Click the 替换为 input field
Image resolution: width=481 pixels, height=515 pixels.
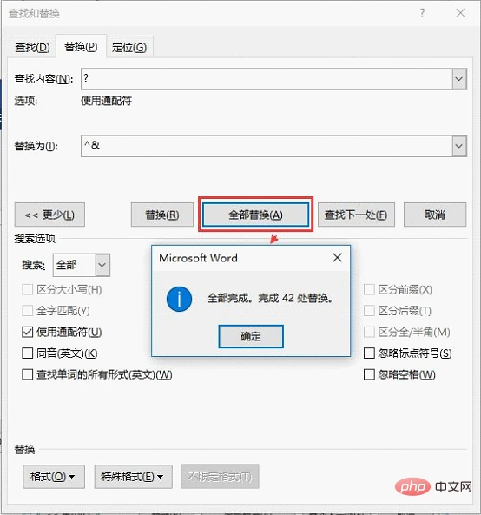pos(267,146)
